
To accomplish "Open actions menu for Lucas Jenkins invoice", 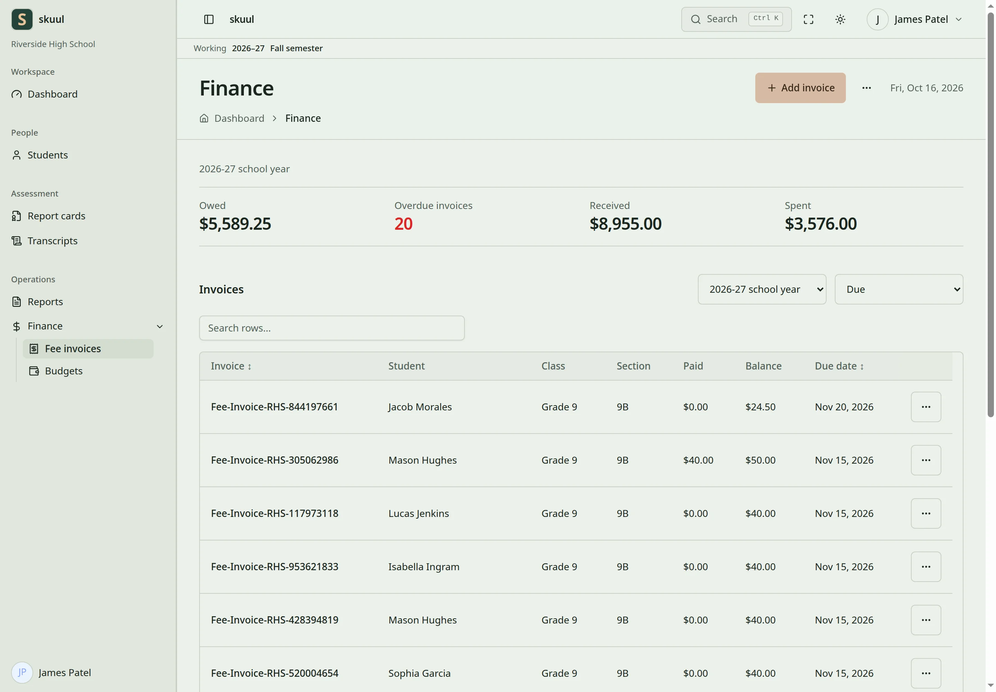I will point(926,514).
